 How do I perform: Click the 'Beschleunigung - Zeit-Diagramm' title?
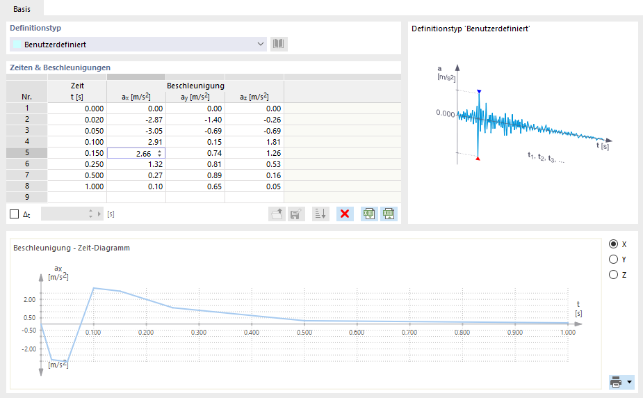[x=72, y=248]
